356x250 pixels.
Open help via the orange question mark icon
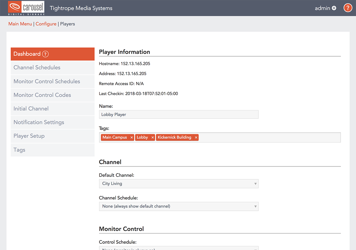tap(348, 8)
